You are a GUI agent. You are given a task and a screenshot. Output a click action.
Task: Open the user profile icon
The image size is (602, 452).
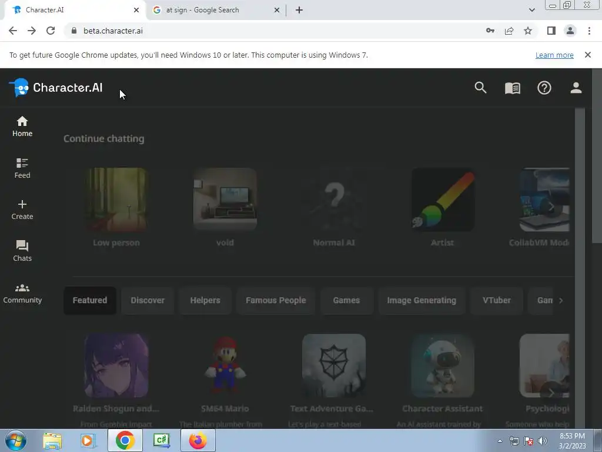[576, 88]
